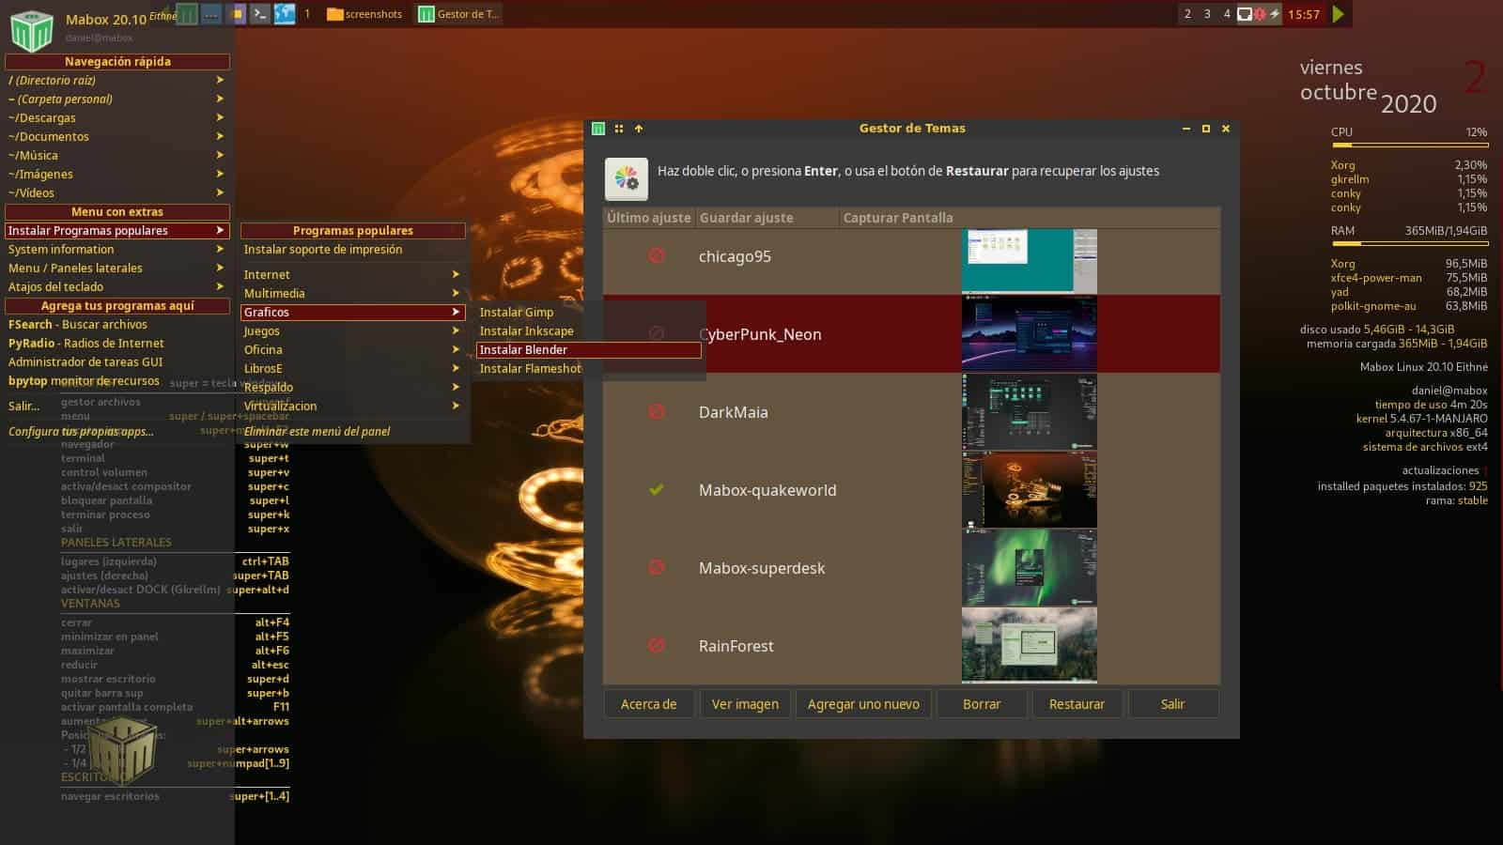Click the red status mark of Mabox-superdesk

tap(657, 567)
